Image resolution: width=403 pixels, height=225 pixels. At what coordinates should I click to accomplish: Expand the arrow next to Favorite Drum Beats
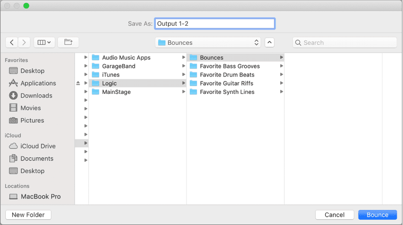tap(281, 75)
